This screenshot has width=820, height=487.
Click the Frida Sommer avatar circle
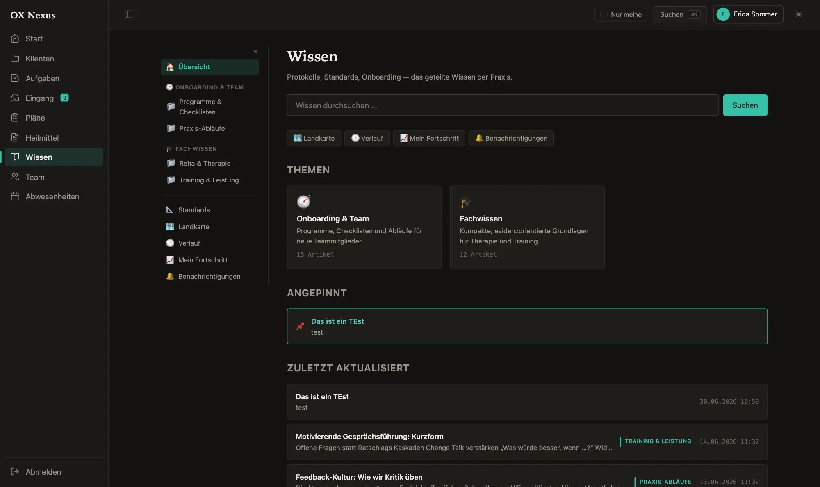(723, 14)
